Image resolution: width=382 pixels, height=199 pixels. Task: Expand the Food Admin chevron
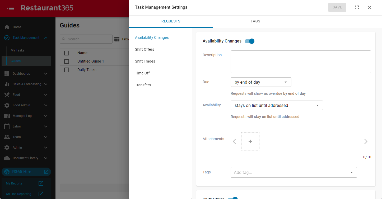click(46, 105)
